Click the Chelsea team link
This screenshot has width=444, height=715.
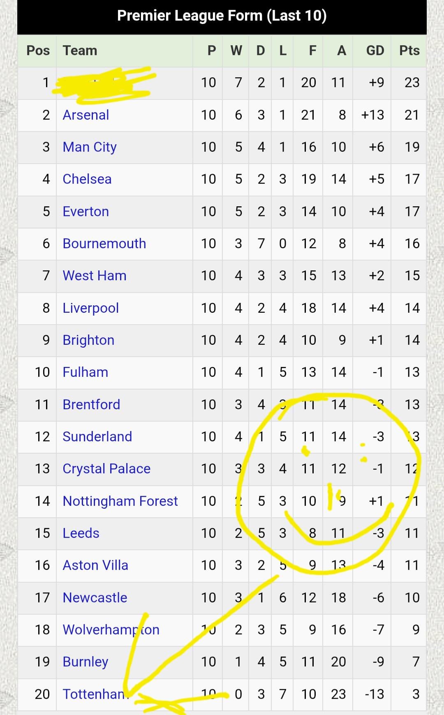pos(87,179)
